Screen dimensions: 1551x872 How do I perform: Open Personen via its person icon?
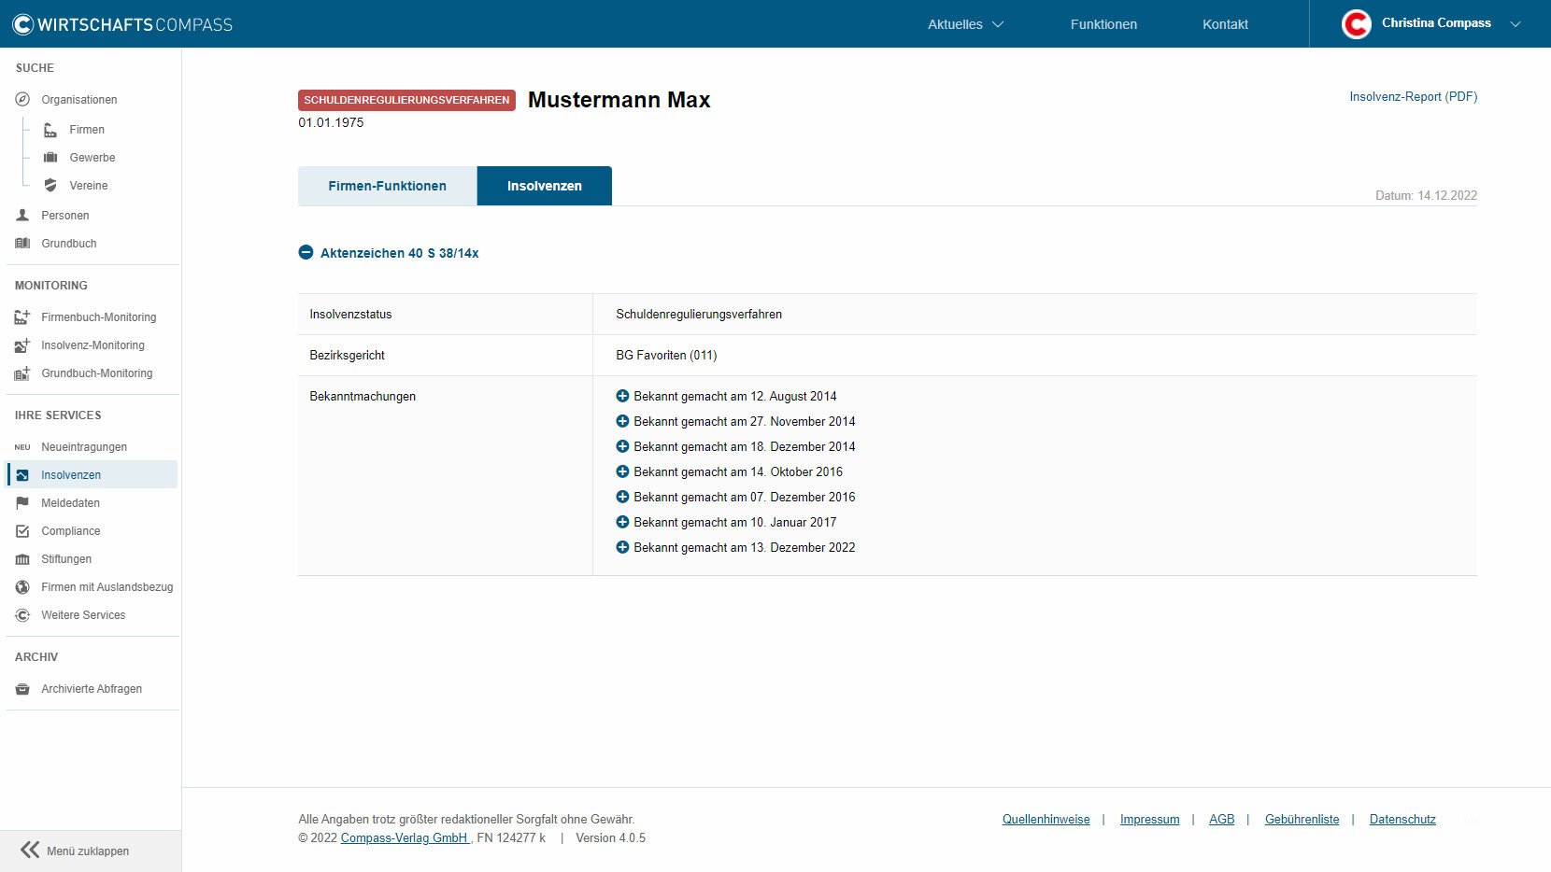coord(22,216)
